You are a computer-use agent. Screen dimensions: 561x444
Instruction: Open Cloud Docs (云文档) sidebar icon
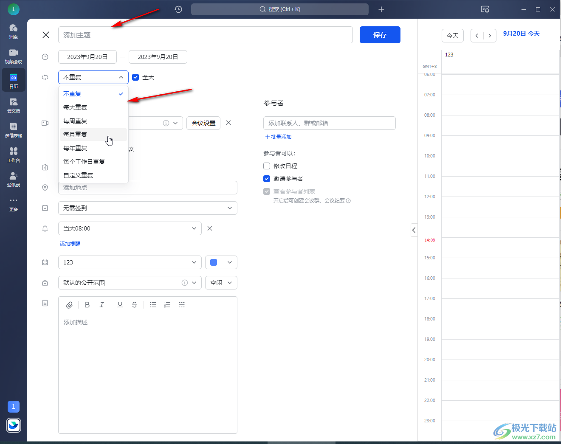click(x=14, y=105)
